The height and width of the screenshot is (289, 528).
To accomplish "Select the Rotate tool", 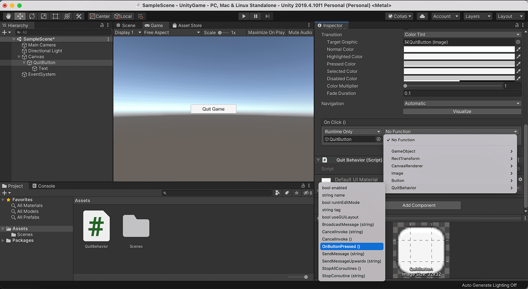I will tap(32, 16).
